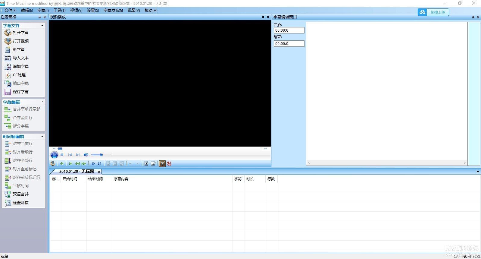The width and height of the screenshot is (481, 259).
Task: Append subtitles using 追加字幕
Action: click(x=17, y=66)
